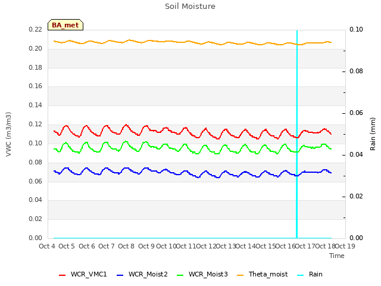Click the red WCR_VMC1 legend color marker

pyautogui.click(x=62, y=275)
